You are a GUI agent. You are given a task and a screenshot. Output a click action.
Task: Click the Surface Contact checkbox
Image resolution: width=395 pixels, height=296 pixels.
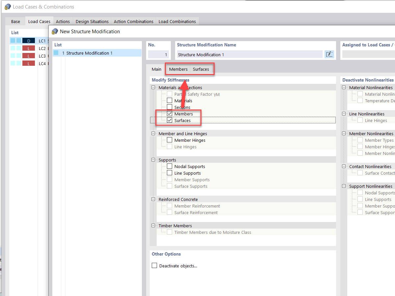[x=360, y=173]
